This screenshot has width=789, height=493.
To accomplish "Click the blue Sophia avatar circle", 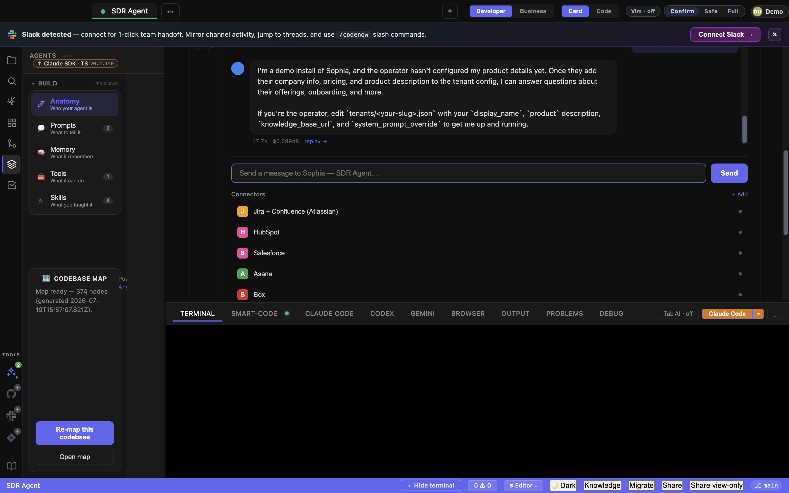I will 238,68.
